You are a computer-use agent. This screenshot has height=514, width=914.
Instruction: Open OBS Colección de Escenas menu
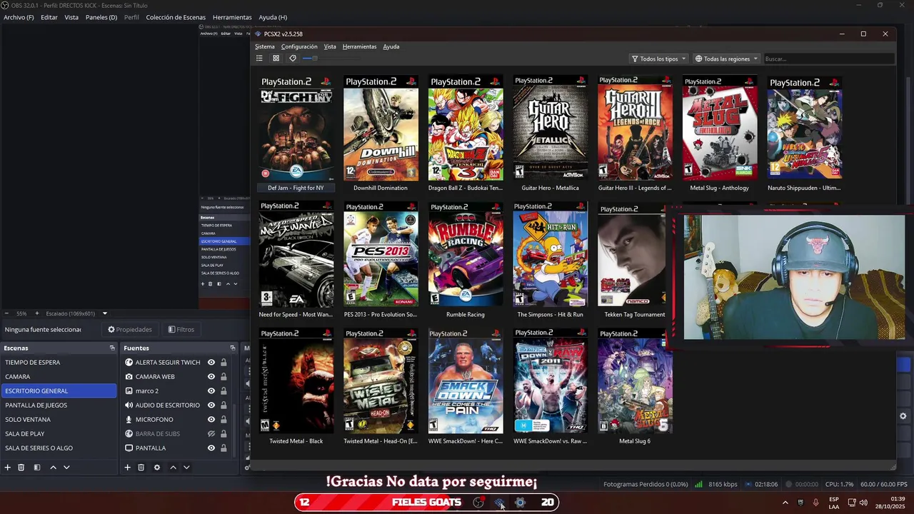point(176,17)
